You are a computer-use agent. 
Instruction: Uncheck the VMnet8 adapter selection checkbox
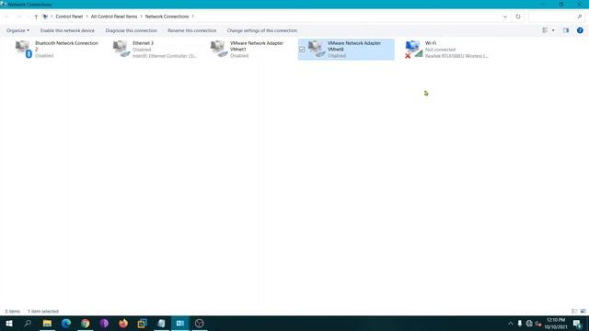pos(302,49)
